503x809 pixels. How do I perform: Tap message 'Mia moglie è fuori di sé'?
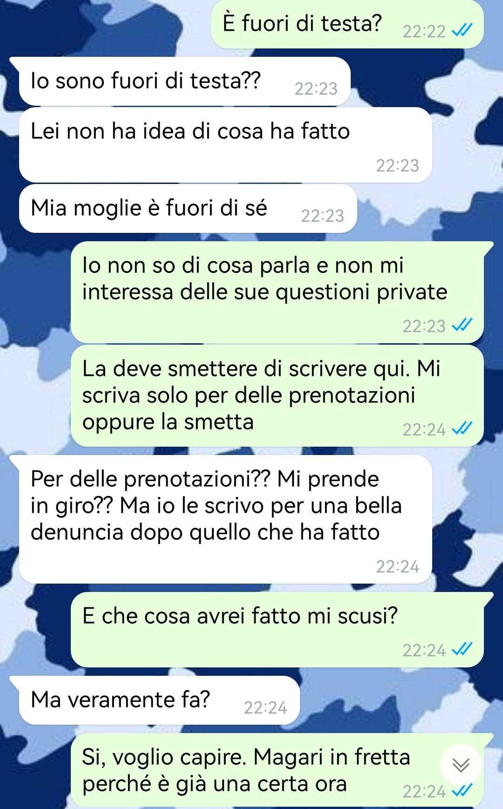tap(188, 208)
